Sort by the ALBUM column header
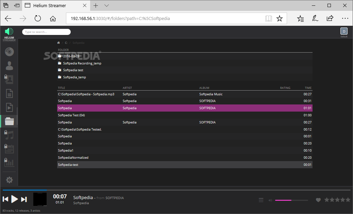 pos(204,88)
